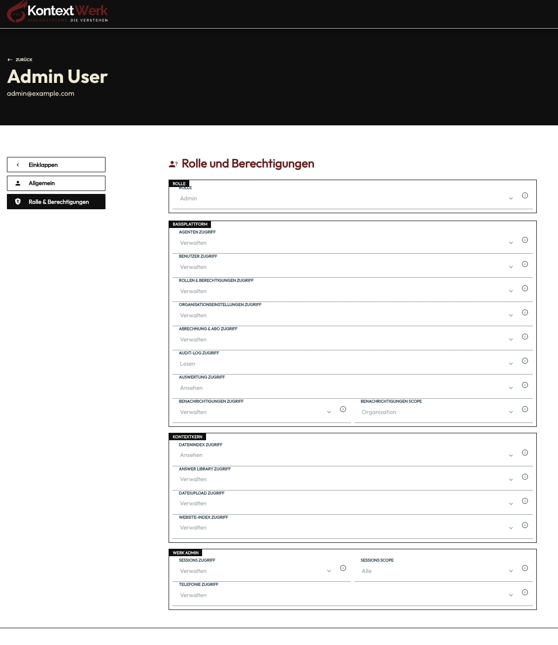This screenshot has height=645, width=558.
Task: Click the KontextWerk logo
Action: coord(57,12)
